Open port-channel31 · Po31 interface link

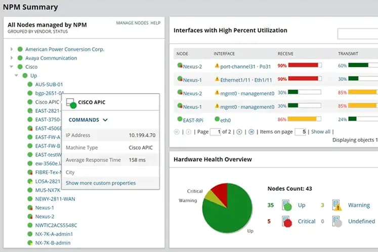pyautogui.click(x=245, y=67)
